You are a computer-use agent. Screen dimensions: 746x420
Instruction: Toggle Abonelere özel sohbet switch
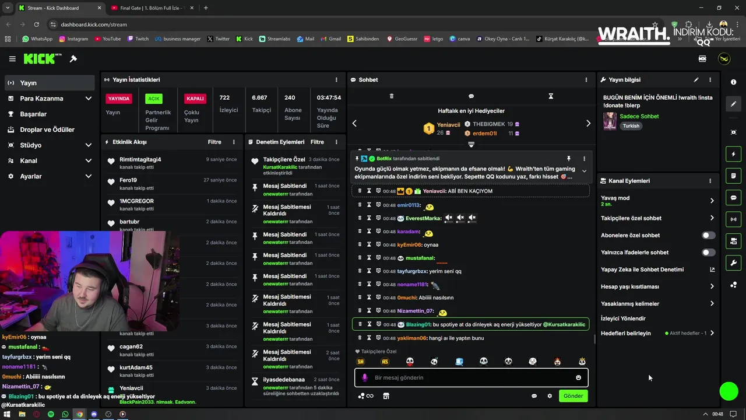(708, 236)
